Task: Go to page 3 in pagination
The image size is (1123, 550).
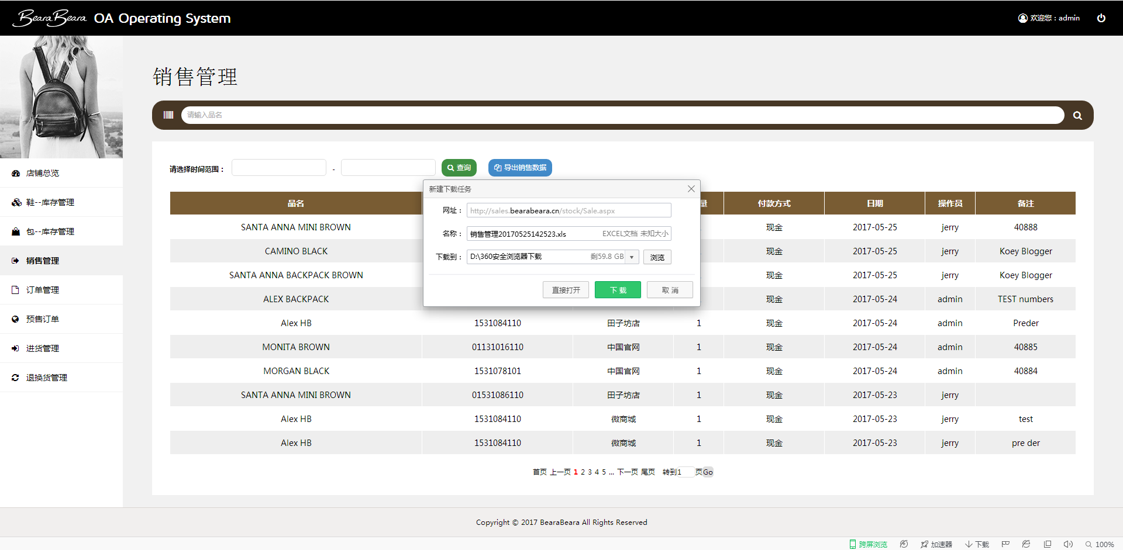Action: [x=590, y=472]
